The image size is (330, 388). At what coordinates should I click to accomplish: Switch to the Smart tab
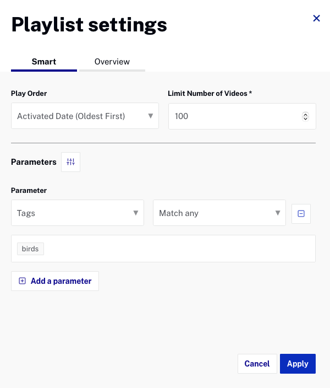click(44, 62)
